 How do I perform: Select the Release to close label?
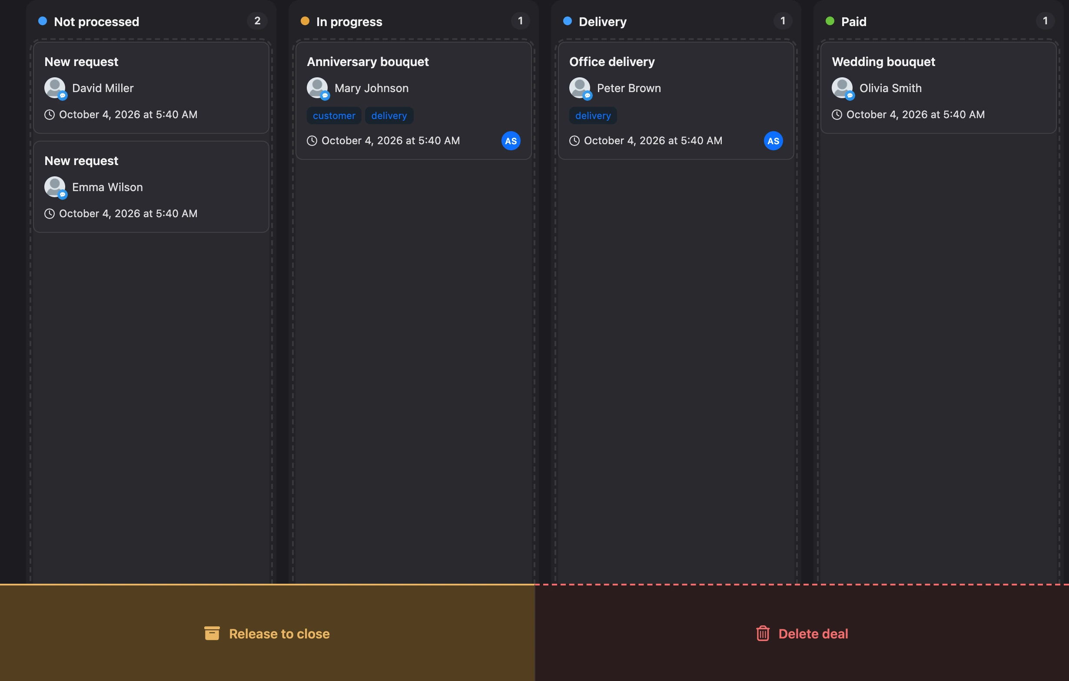pyautogui.click(x=279, y=634)
